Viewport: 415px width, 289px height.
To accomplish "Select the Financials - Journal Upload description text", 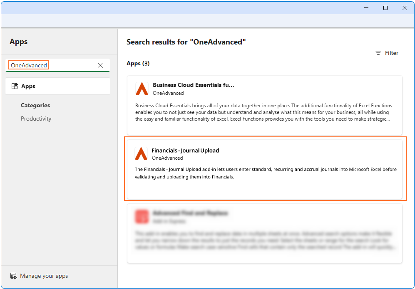I will point(265,173).
